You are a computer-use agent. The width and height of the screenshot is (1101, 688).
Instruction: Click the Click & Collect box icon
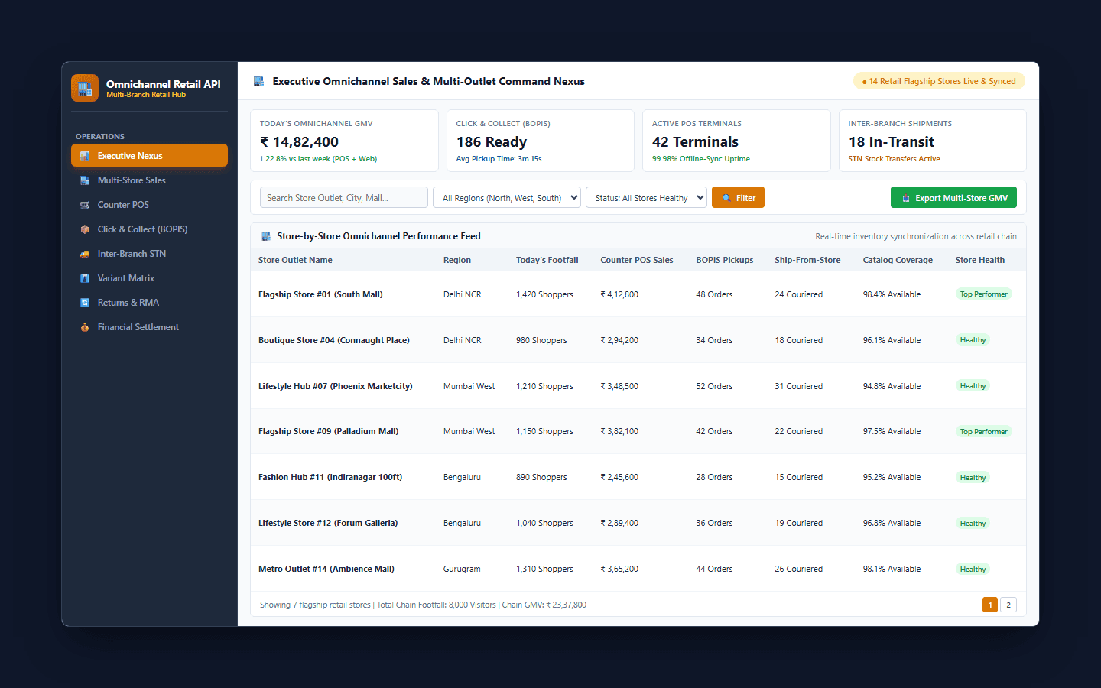85,229
